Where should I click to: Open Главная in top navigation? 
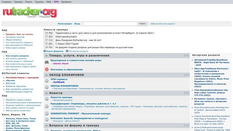pos(6,2)
